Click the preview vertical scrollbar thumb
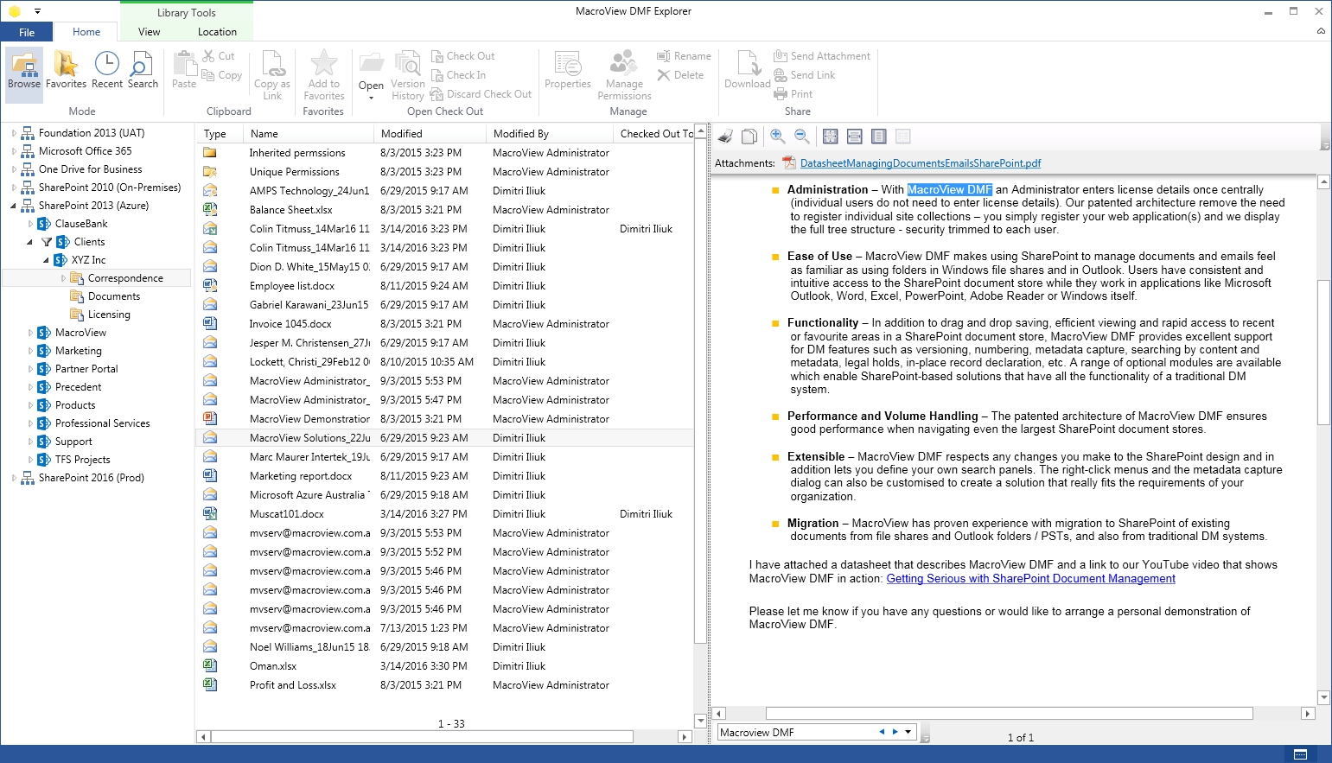This screenshot has width=1332, height=763. pyautogui.click(x=1323, y=353)
